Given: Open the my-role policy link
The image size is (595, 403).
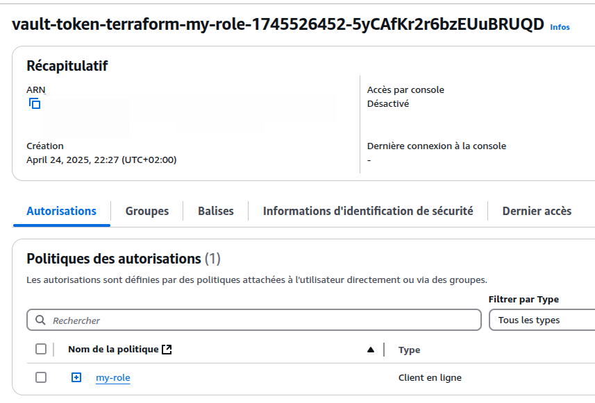Looking at the screenshot, I should click(x=112, y=377).
